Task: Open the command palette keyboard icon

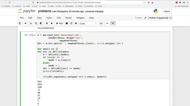Action: click(101, 24)
